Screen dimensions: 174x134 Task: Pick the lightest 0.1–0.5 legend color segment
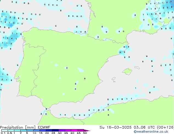point(5,130)
